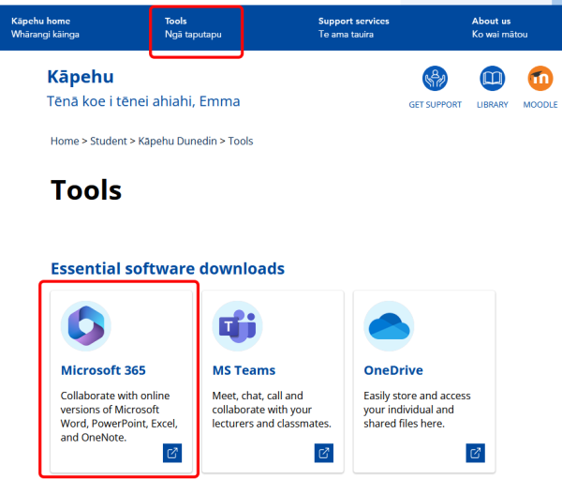Click the large 'Tools' page heading
562x479 pixels.
tap(86, 189)
